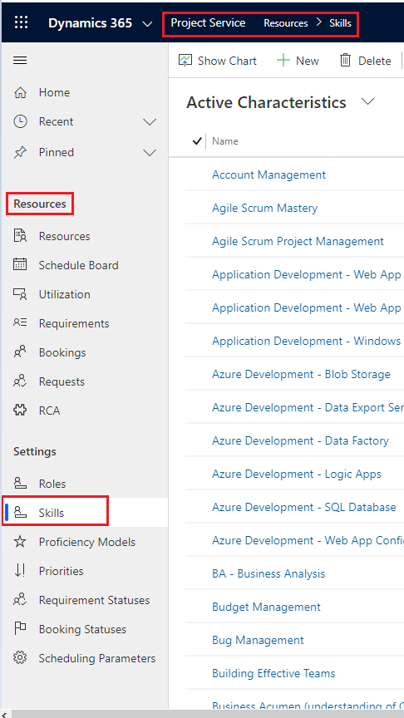Click the Priorities arrow icon
This screenshot has width=404, height=718.
point(20,571)
